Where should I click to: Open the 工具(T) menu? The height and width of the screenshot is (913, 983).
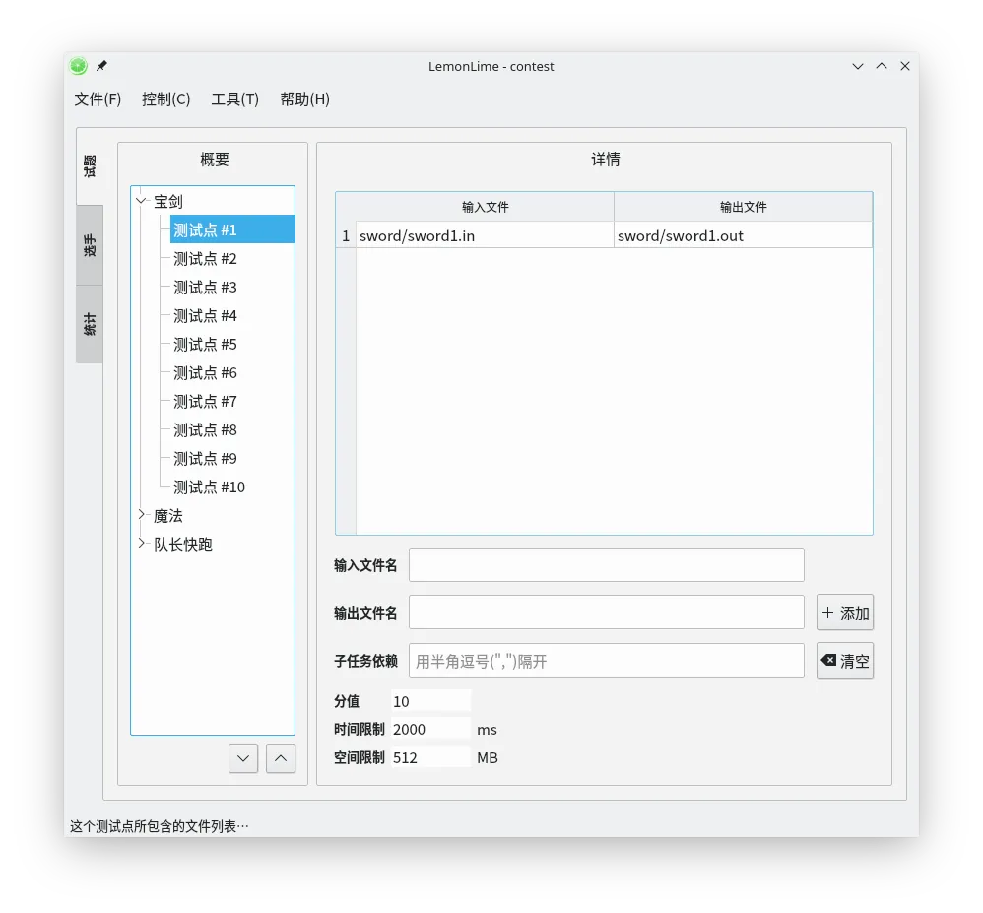point(234,99)
